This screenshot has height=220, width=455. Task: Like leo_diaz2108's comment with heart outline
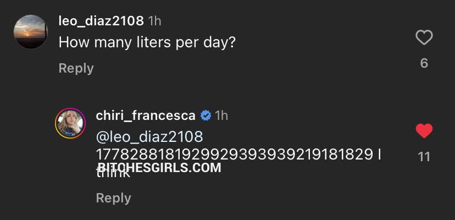[424, 38]
